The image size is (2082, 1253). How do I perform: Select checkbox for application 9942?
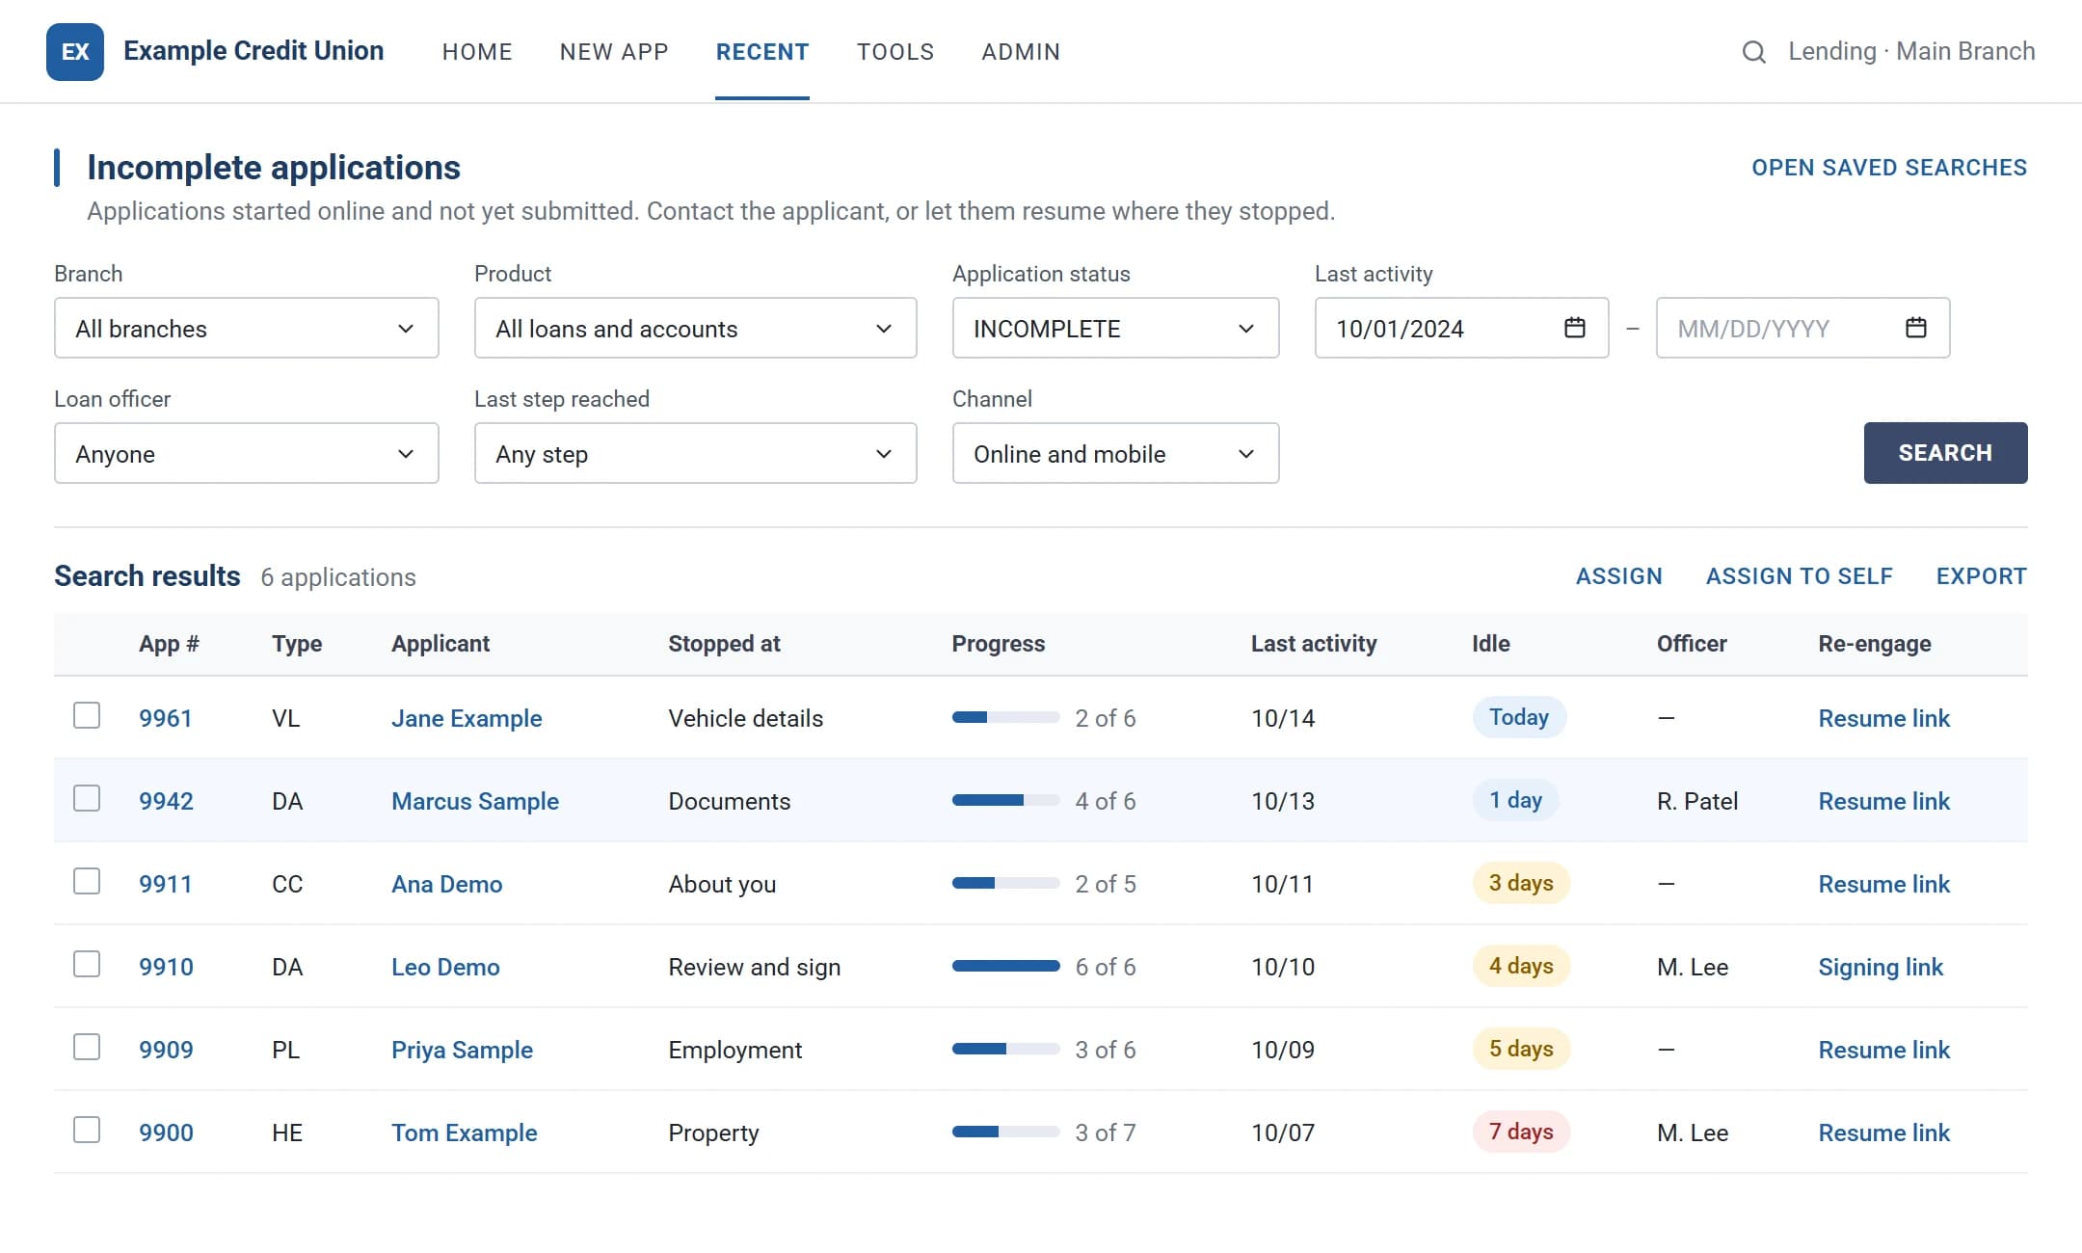pyautogui.click(x=87, y=798)
